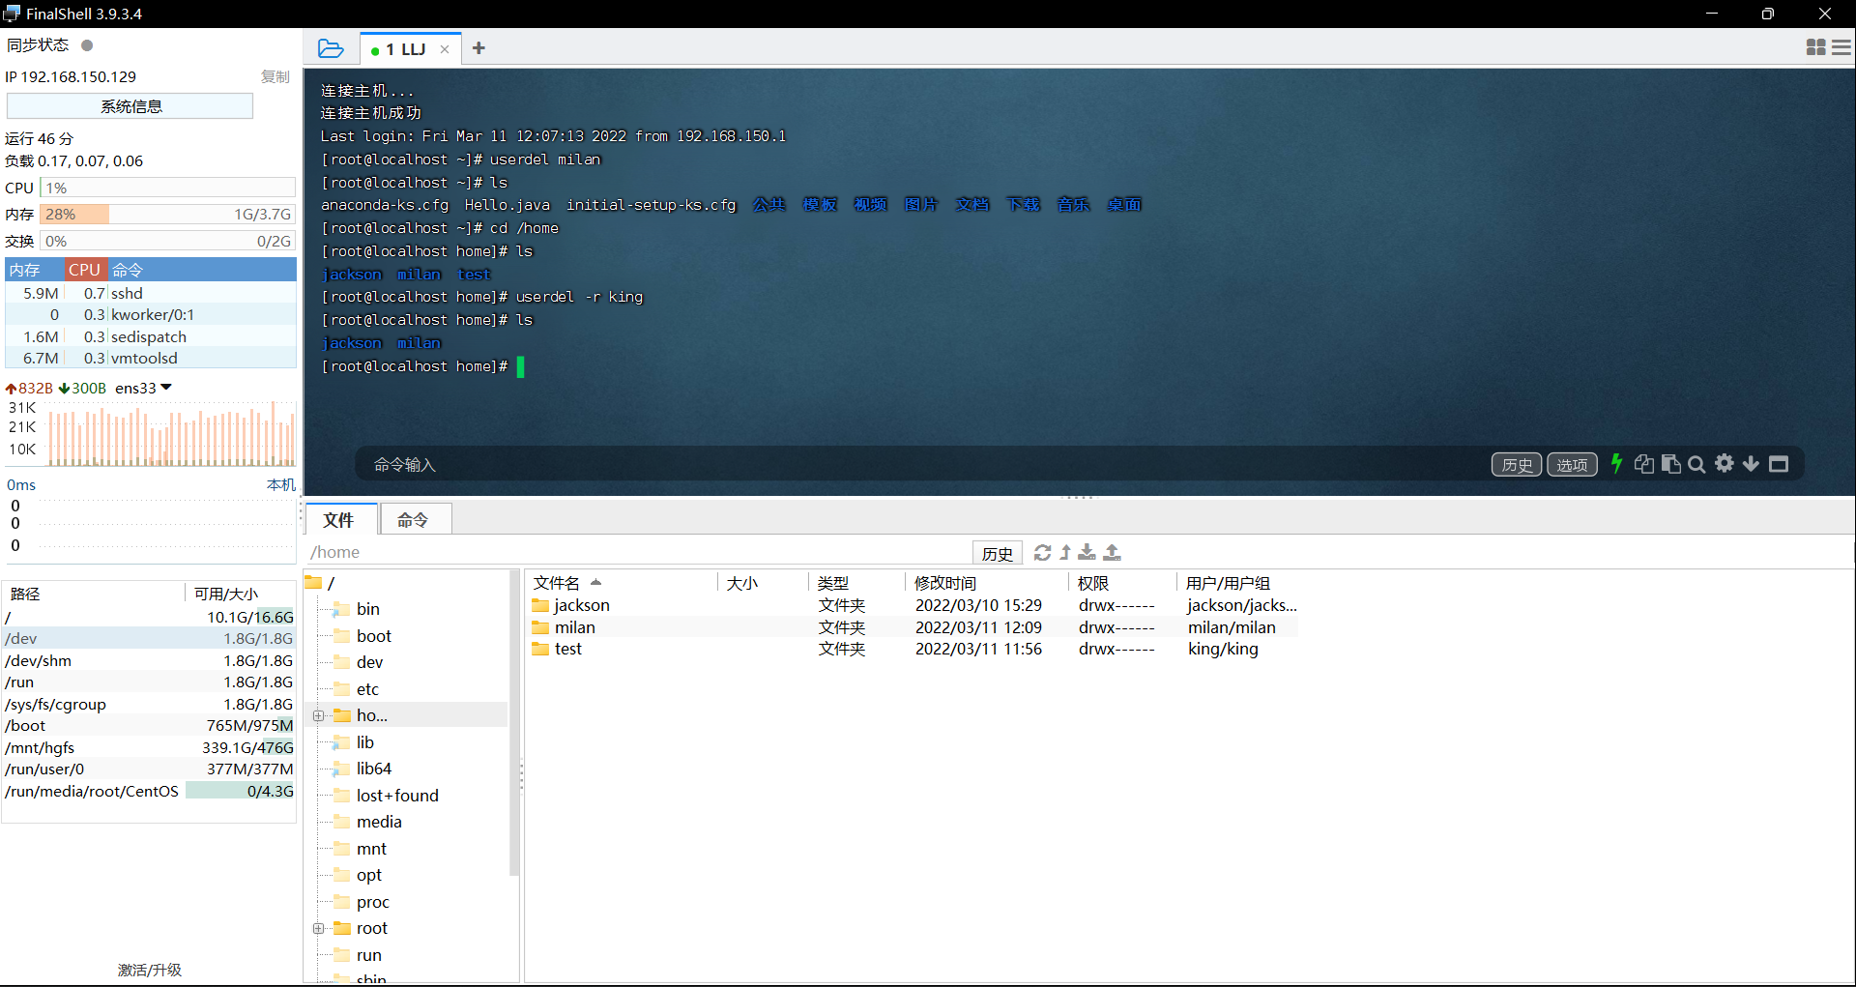Click the download file icon
1856x987 pixels.
pos(1087,552)
